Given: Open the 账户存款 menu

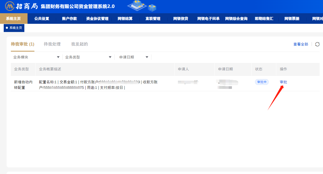Looking at the screenshot, I should point(69,19).
